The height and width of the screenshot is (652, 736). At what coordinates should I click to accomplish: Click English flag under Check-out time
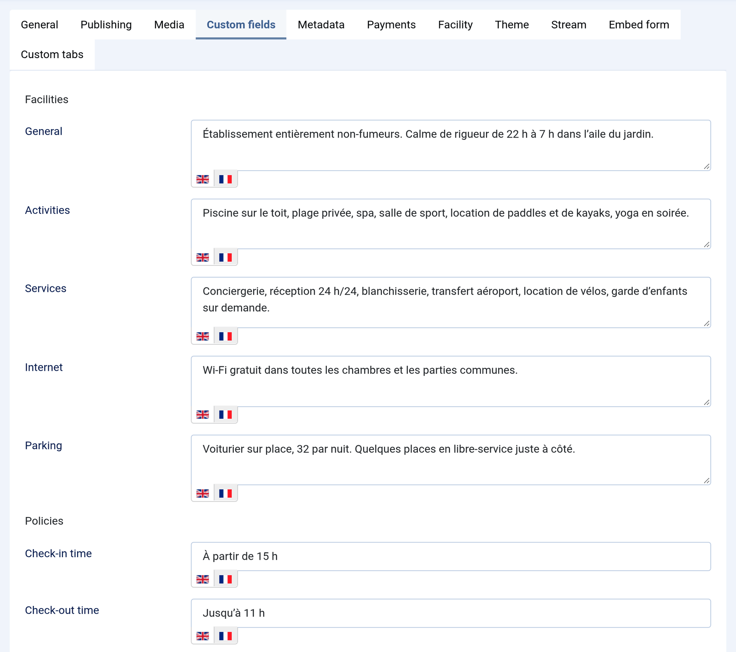click(x=203, y=636)
